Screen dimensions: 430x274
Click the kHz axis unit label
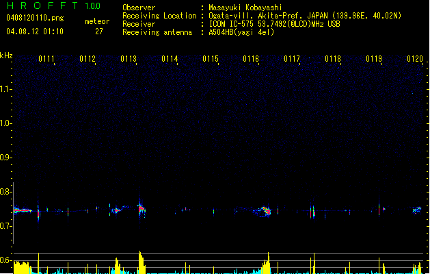pos(6,55)
